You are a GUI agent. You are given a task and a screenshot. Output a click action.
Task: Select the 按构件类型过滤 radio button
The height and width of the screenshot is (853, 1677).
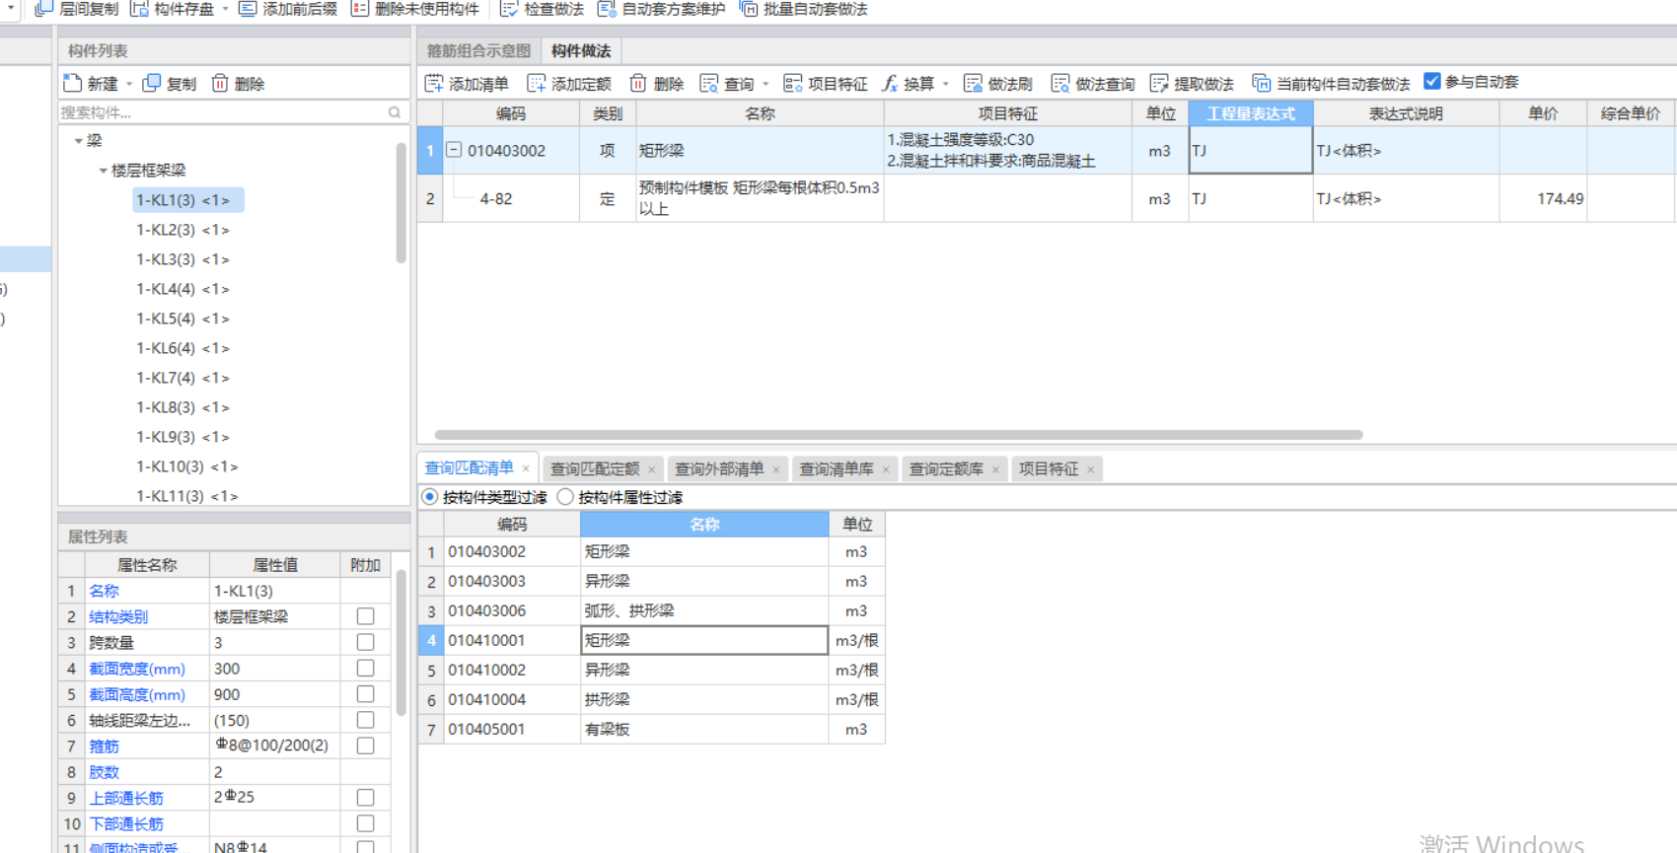[430, 497]
